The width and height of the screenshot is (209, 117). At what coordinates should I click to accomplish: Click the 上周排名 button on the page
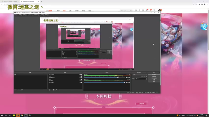point(141,103)
